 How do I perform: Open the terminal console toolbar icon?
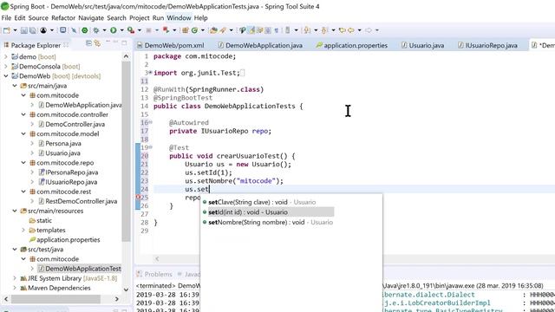click(x=62, y=30)
